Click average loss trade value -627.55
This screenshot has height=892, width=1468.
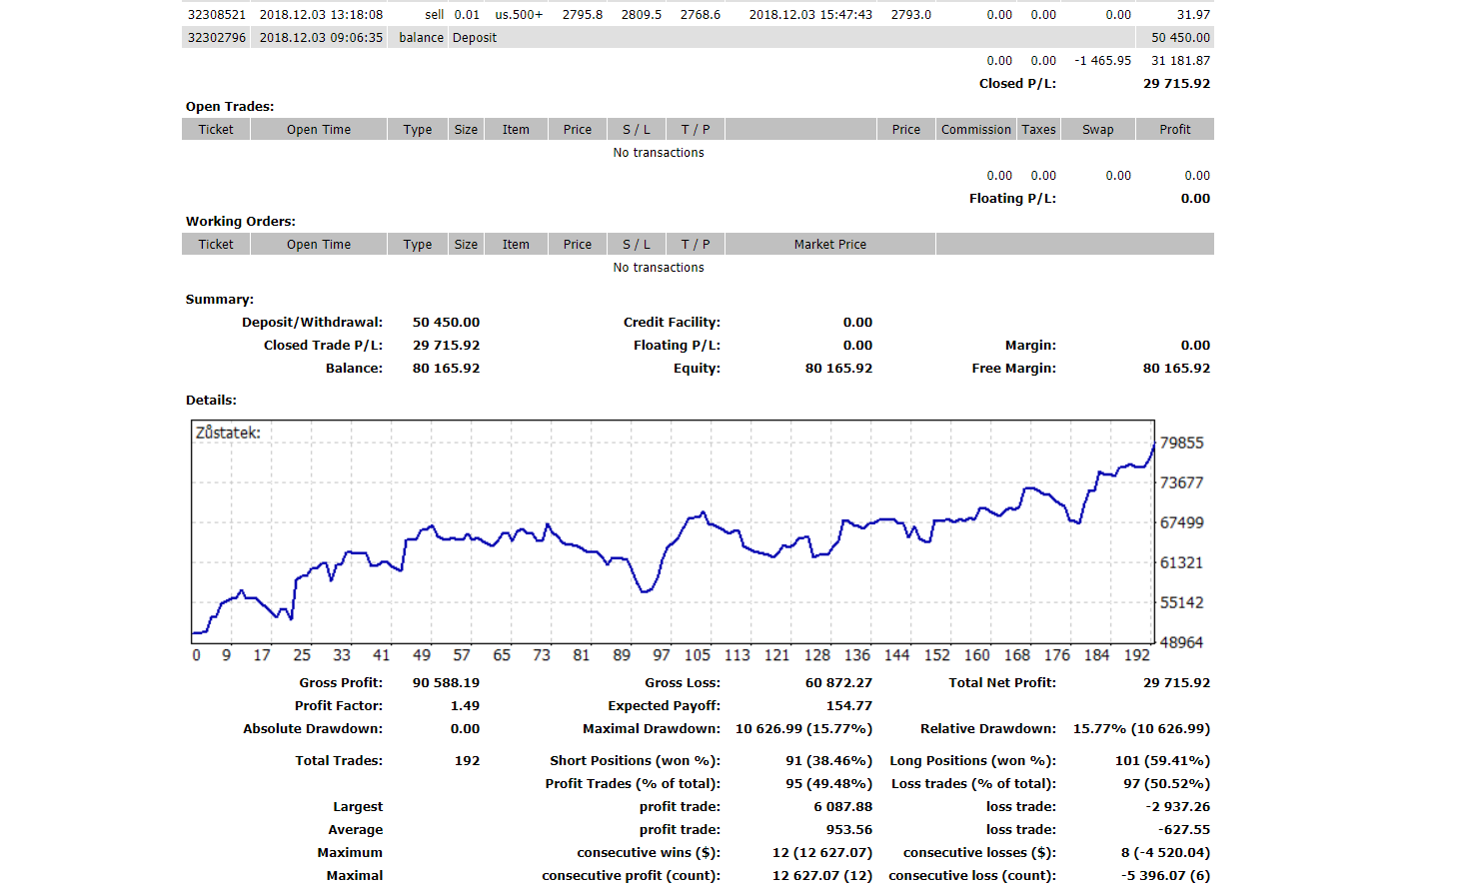[x=1184, y=830]
